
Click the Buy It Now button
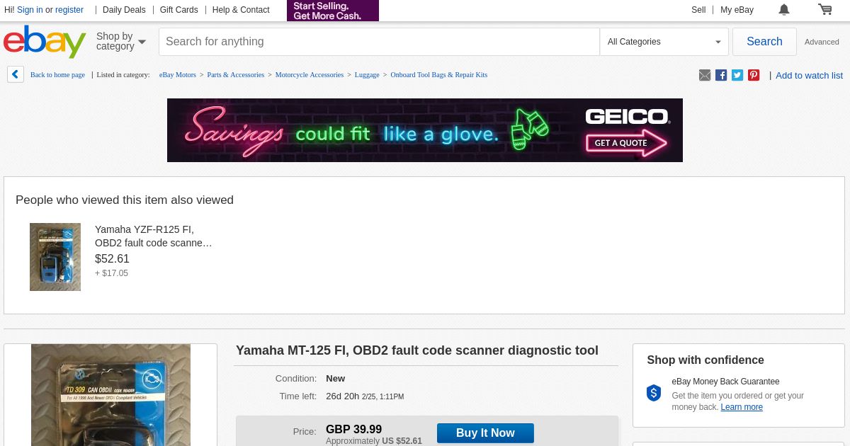[x=485, y=433]
